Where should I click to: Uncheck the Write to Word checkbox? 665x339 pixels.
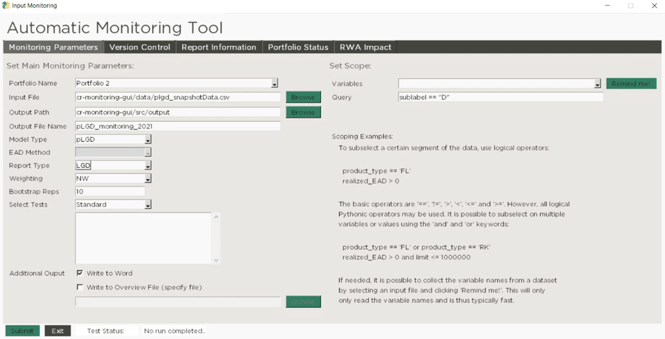[80, 274]
